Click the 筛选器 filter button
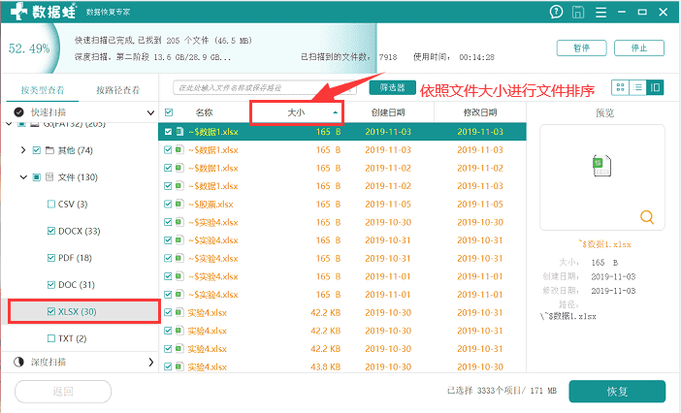This screenshot has height=413, width=681. 392,88
